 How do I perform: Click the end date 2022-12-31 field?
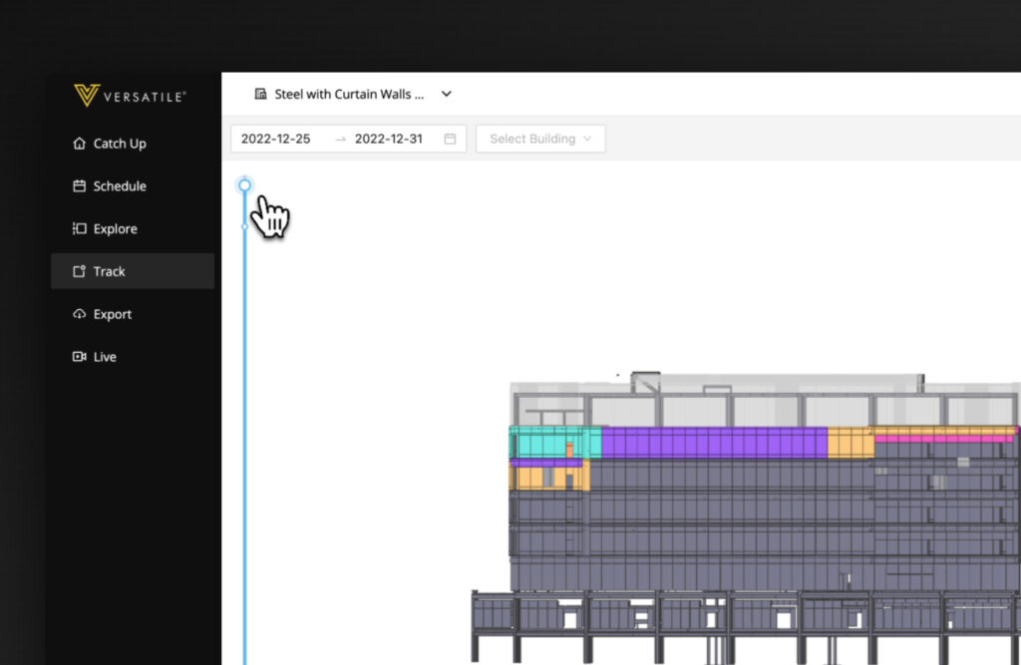389,139
